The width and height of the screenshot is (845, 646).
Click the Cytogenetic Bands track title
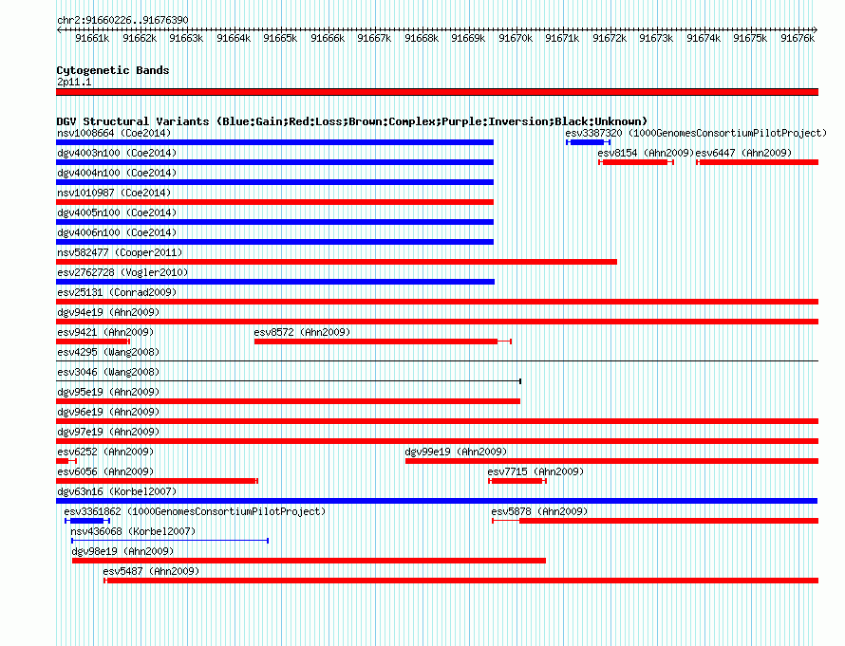(113, 70)
